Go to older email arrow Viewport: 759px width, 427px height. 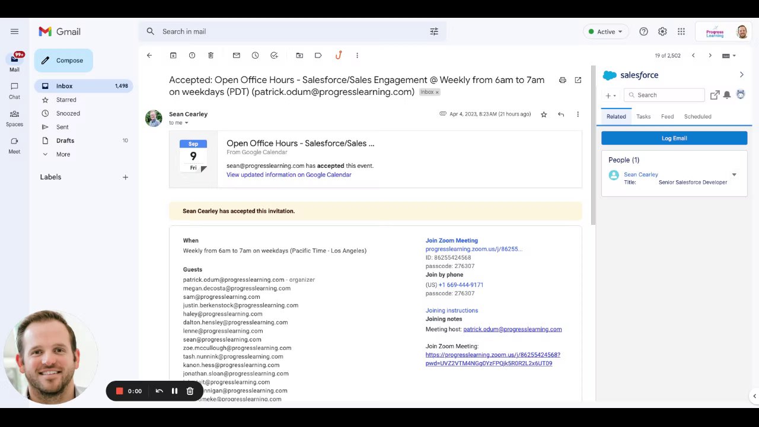tap(710, 56)
